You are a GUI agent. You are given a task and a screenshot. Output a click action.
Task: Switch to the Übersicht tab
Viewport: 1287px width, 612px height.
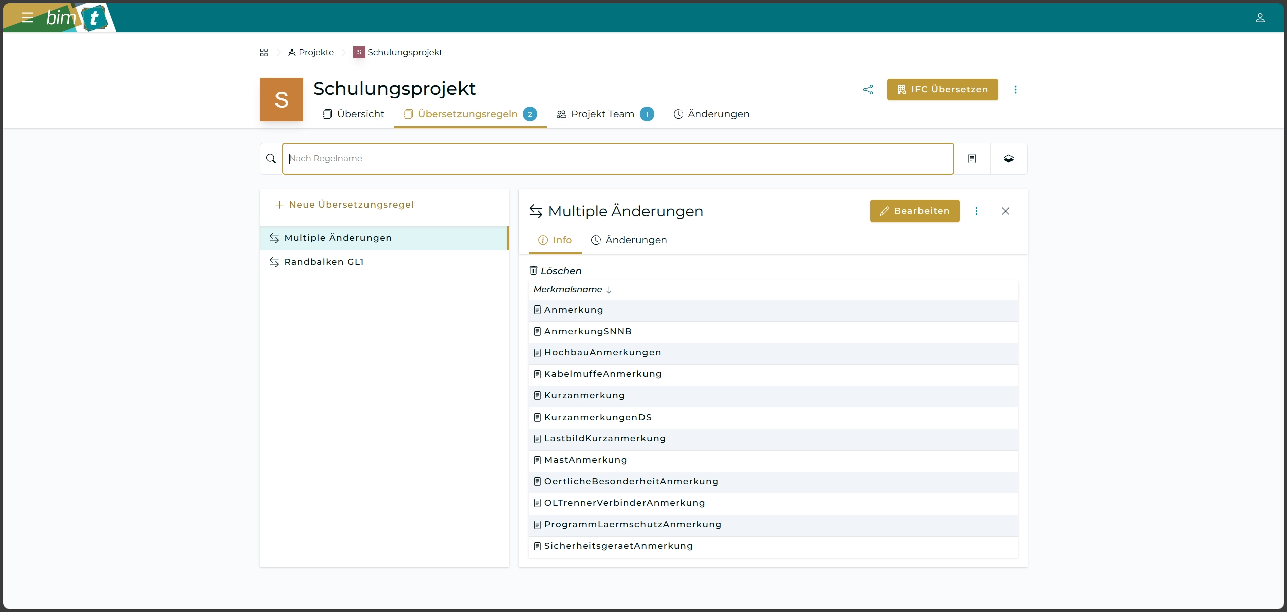point(353,114)
